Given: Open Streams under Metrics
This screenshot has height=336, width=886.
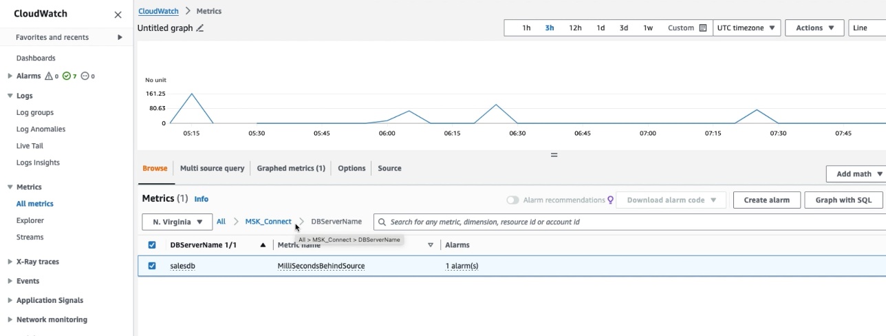Looking at the screenshot, I should [x=30, y=237].
